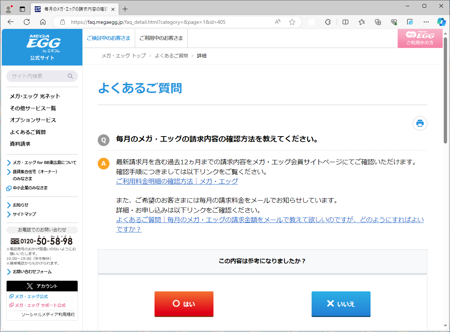Click search magnifier in site search
Screen dimensions: 450x332
coord(70,76)
